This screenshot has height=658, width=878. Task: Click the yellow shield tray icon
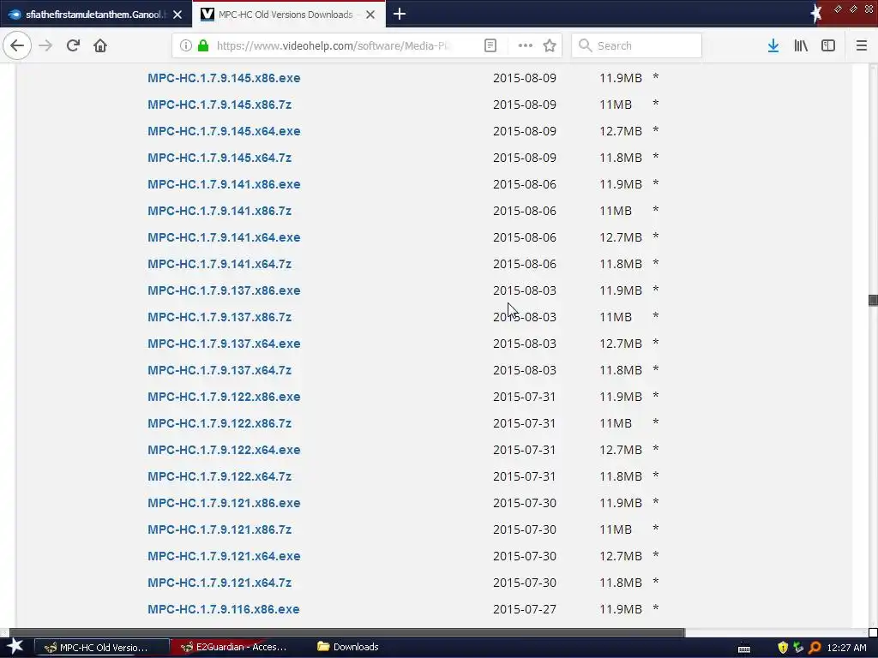coord(783,648)
